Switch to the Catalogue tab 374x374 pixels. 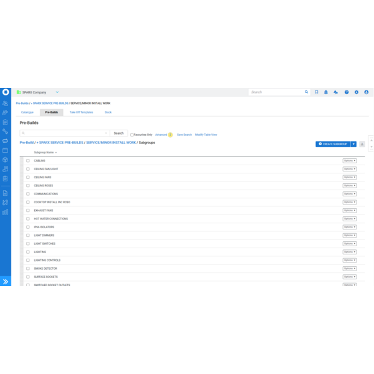27,112
